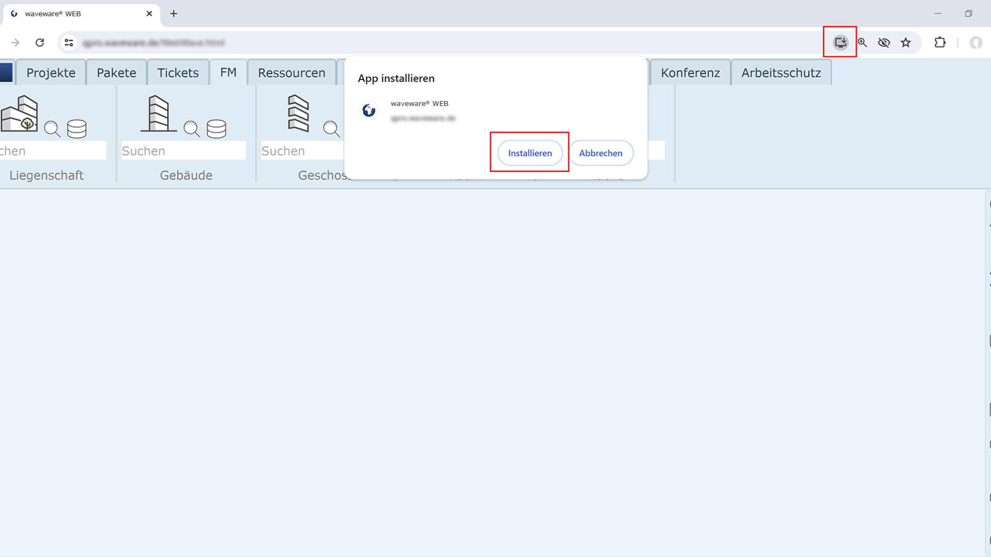Screen dimensions: 991x557
Task: Switch to the Projekte tab
Action: point(51,73)
